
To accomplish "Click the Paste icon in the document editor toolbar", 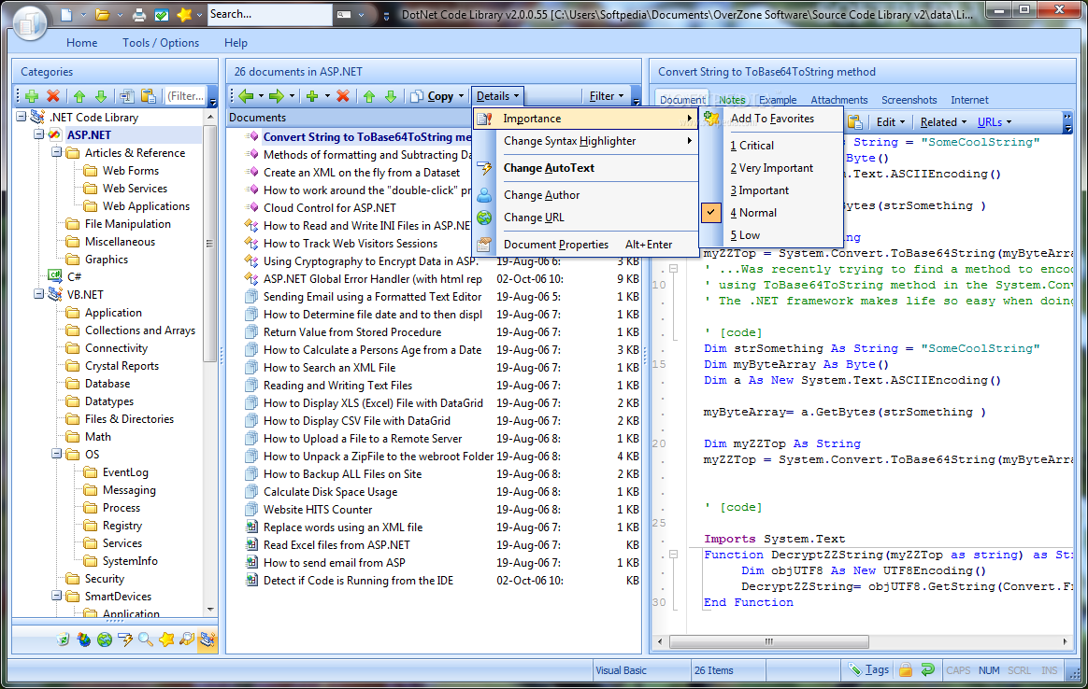I will coord(855,122).
